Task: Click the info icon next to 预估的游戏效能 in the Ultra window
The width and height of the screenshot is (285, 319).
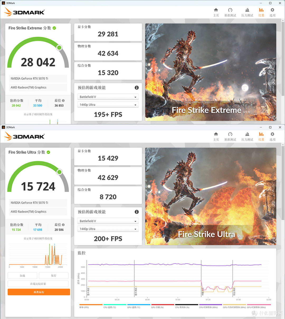Action: 137,212
